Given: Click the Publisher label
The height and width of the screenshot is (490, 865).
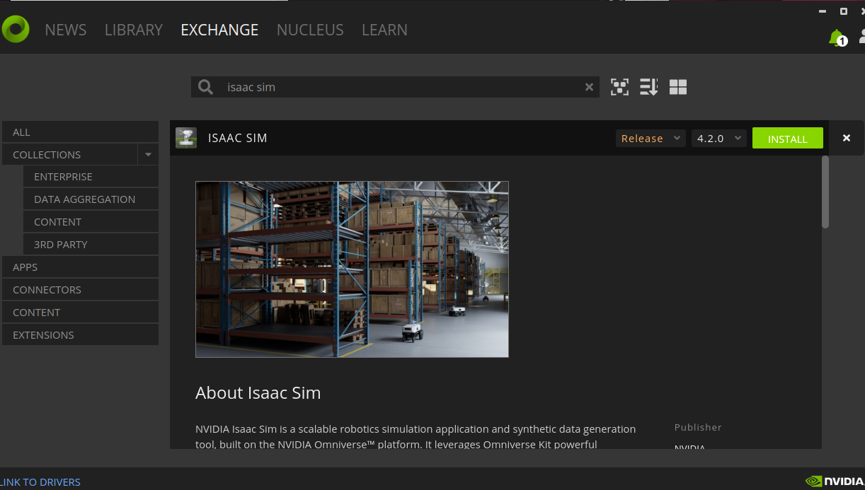Looking at the screenshot, I should (698, 427).
